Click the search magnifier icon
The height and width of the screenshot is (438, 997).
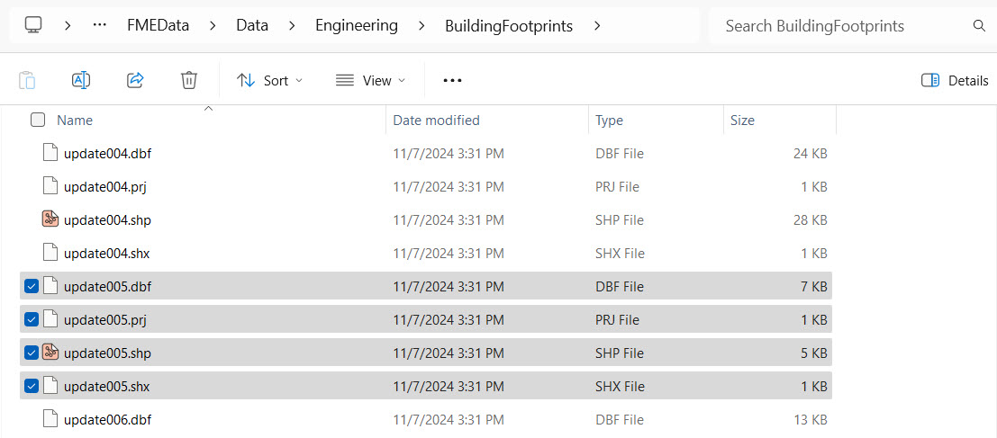[979, 26]
